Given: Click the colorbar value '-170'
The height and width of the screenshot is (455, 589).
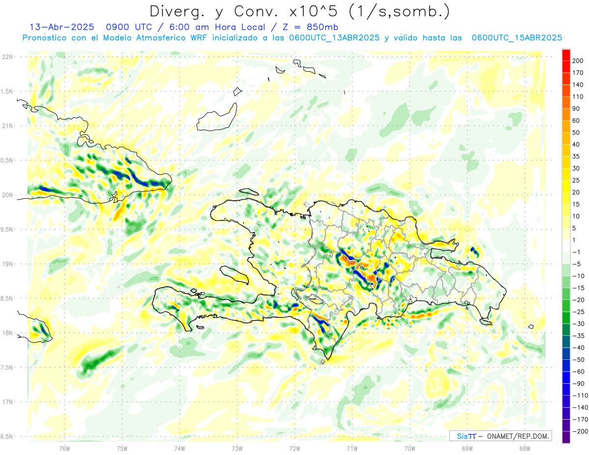Looking at the screenshot, I should (x=580, y=420).
